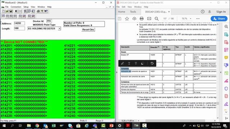Click the Print icon in ModScan32 toolbar
This screenshot has height=129, width=230.
(x=38, y=11)
